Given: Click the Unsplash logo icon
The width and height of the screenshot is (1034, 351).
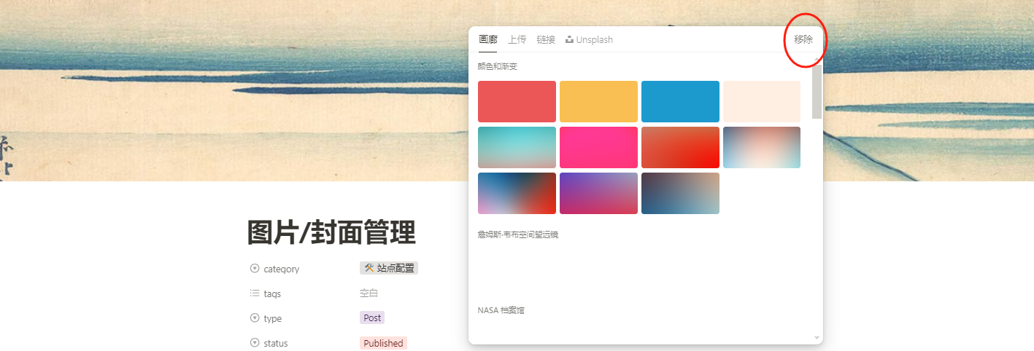Looking at the screenshot, I should pos(569,39).
